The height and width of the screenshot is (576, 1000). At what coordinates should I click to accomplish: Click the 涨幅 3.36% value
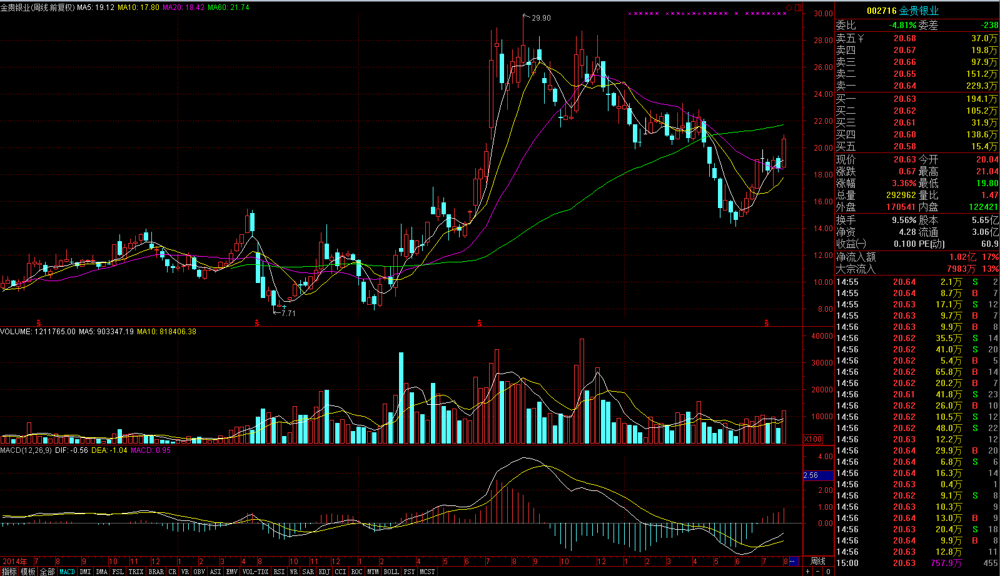(x=904, y=184)
